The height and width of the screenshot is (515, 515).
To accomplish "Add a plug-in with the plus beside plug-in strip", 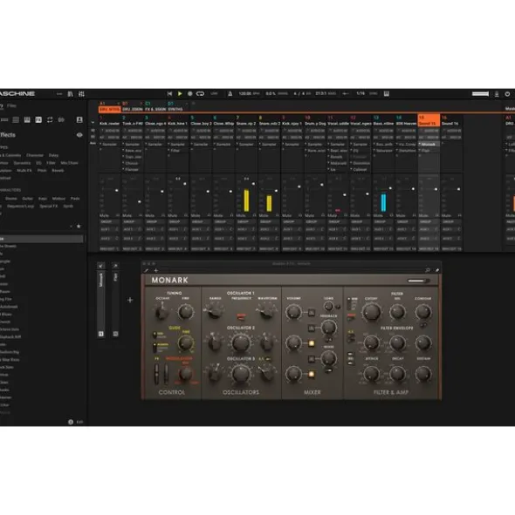I will click(x=130, y=300).
